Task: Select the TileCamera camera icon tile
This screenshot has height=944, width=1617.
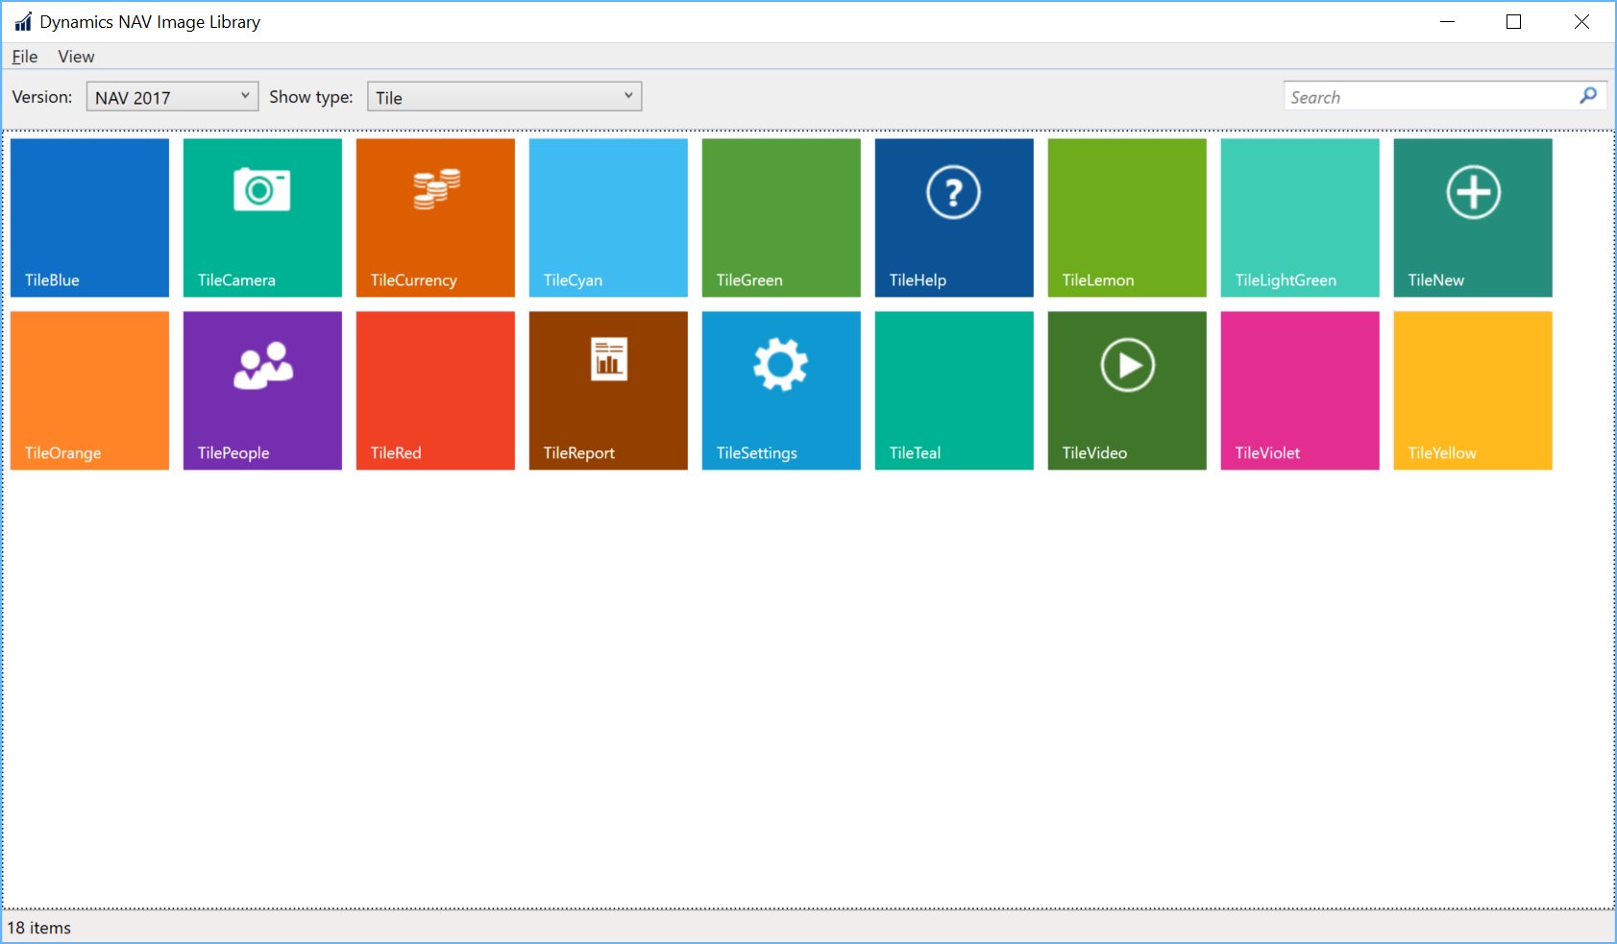Action: (260, 190)
